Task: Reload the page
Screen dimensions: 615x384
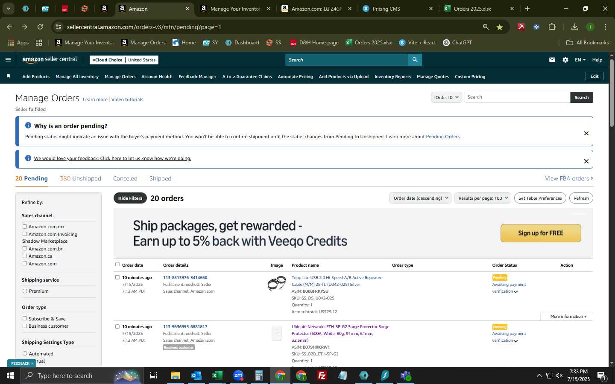Action: pos(40,27)
